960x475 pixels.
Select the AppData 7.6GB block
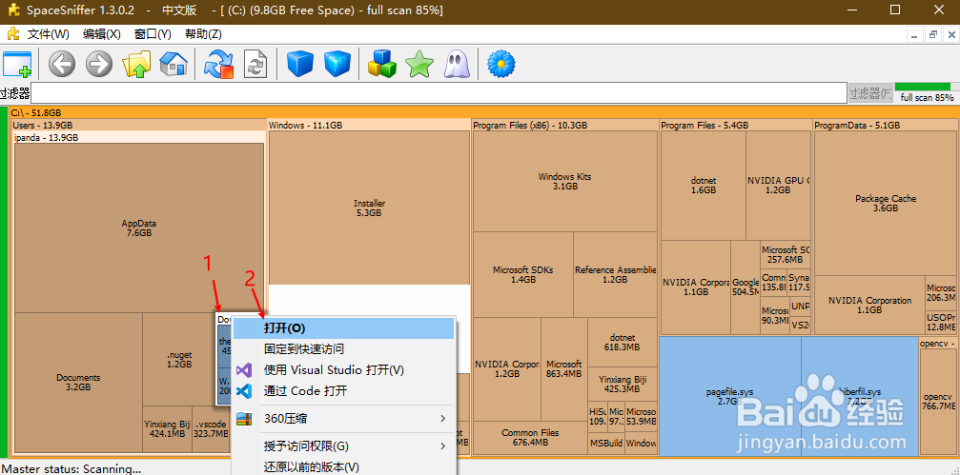tap(139, 228)
